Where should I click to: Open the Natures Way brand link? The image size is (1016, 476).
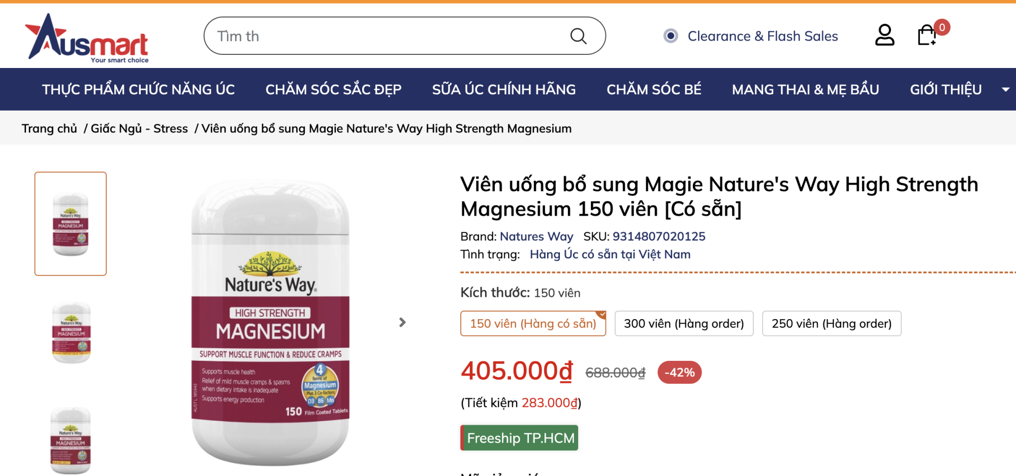click(536, 236)
